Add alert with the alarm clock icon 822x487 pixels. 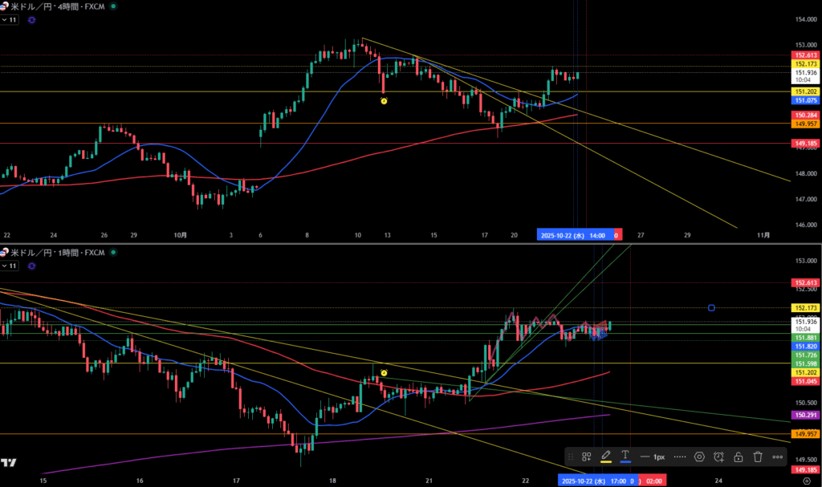[x=718, y=457]
